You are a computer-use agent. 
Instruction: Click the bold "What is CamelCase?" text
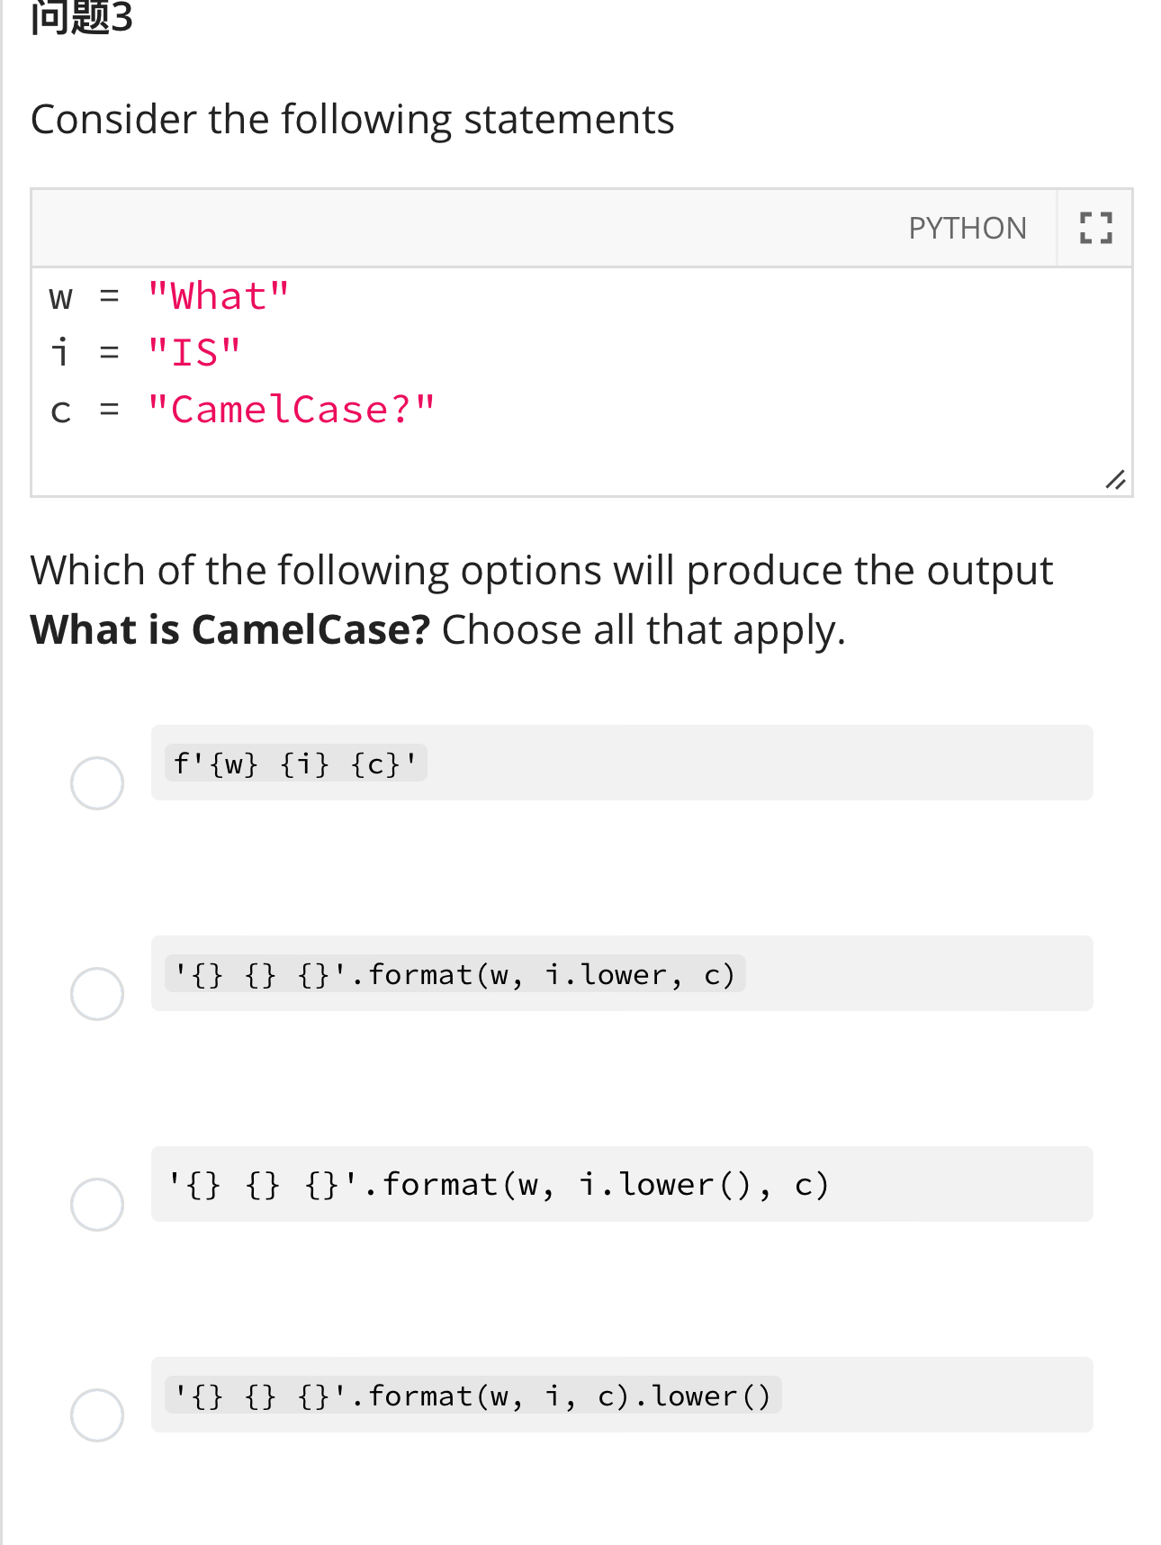click(230, 629)
